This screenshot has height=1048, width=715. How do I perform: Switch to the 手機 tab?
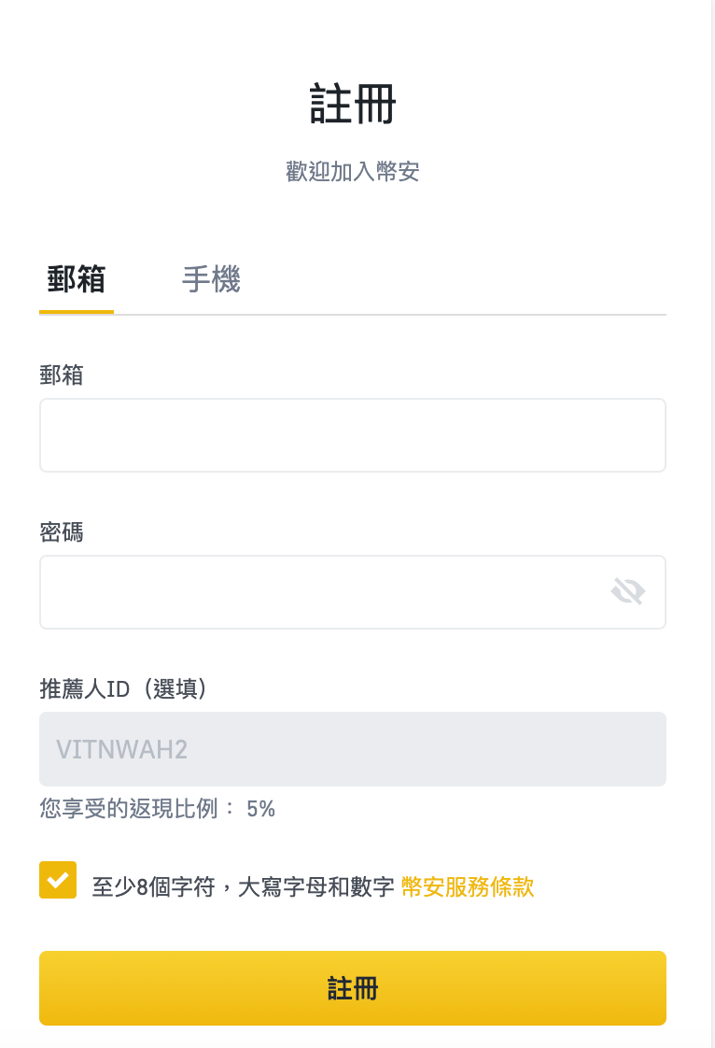pyautogui.click(x=211, y=279)
